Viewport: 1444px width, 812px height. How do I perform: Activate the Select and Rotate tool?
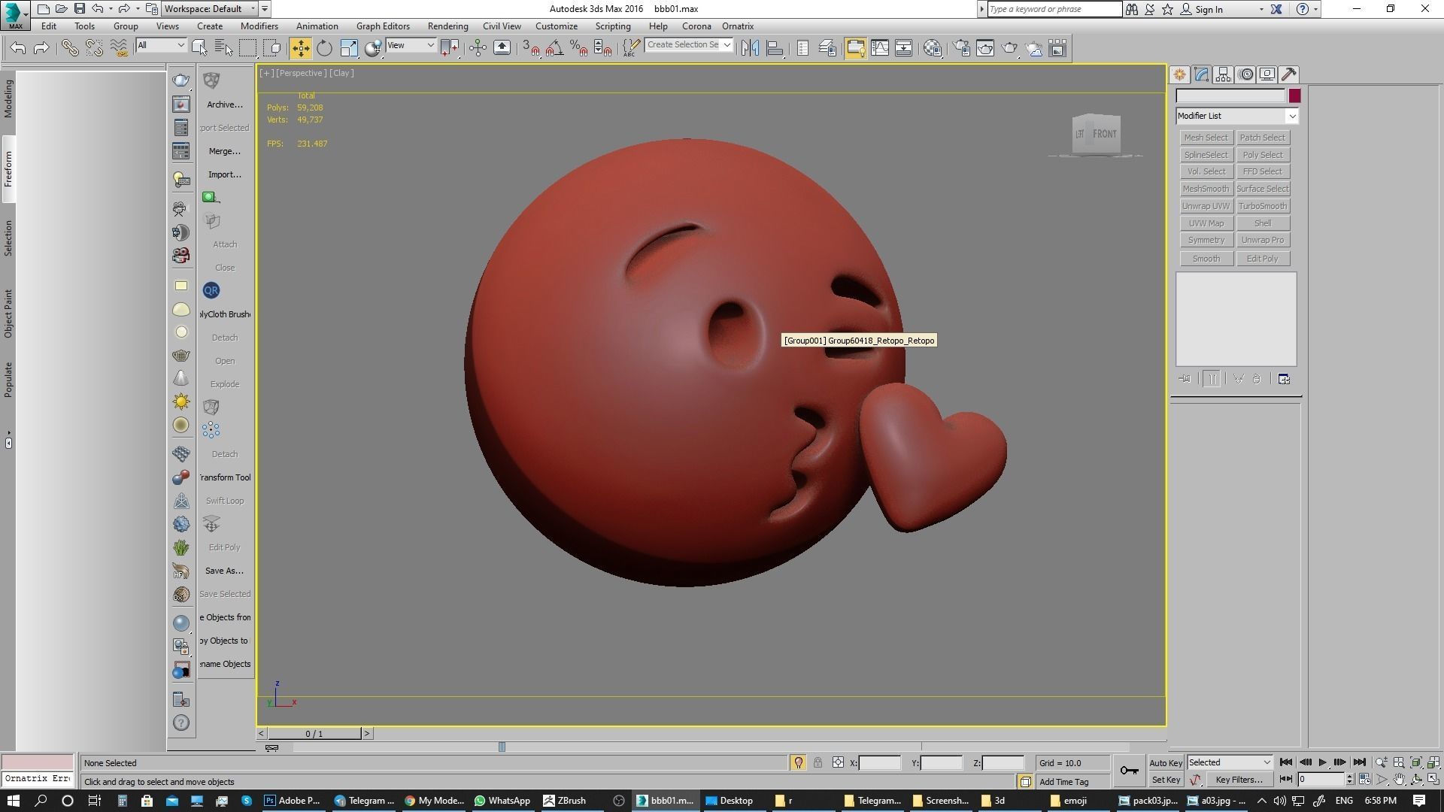(x=324, y=48)
